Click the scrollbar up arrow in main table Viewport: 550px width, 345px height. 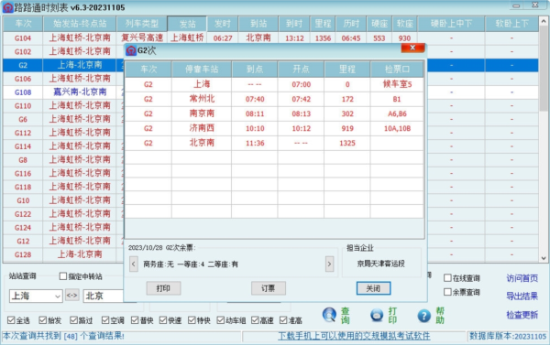tap(544, 21)
